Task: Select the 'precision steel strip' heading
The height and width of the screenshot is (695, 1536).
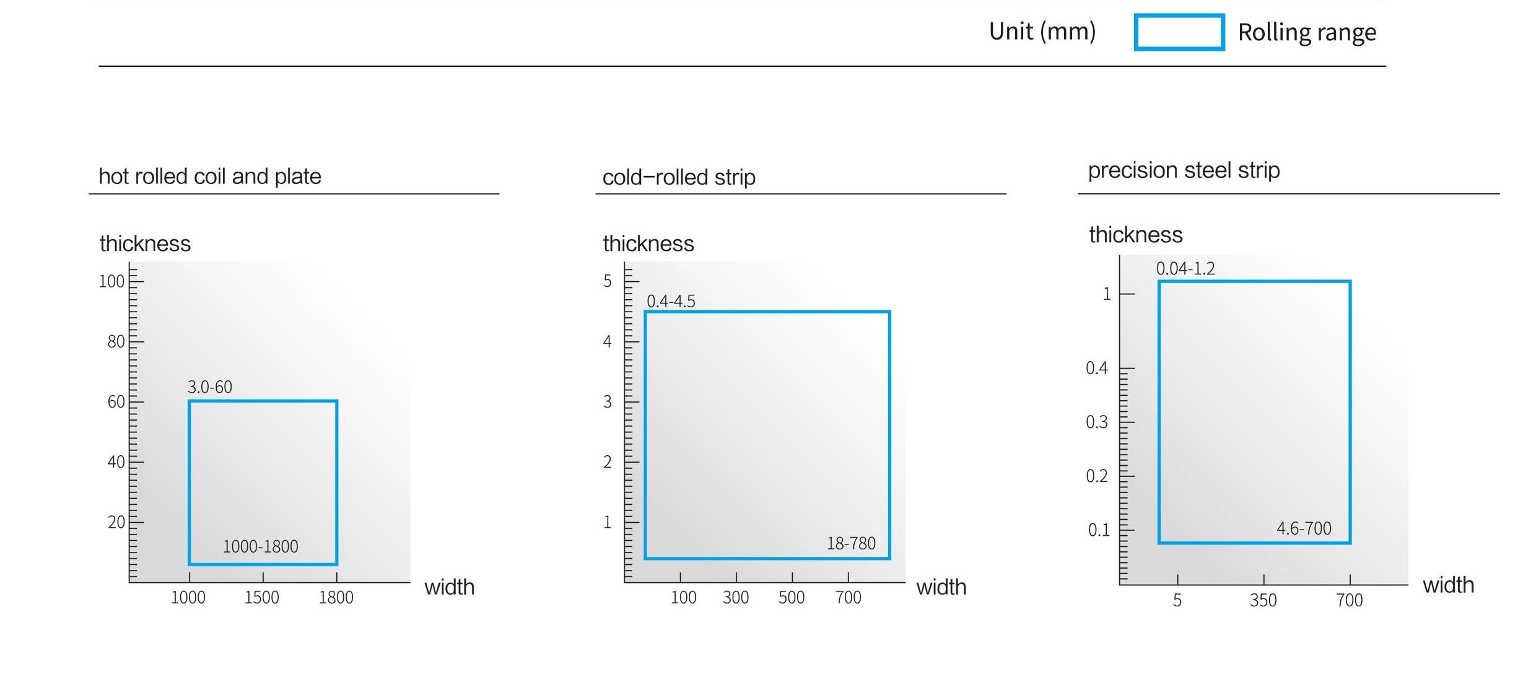Action: (x=1184, y=170)
